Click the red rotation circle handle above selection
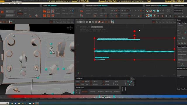Screen dimensions: 187x105 tap(134, 31)
